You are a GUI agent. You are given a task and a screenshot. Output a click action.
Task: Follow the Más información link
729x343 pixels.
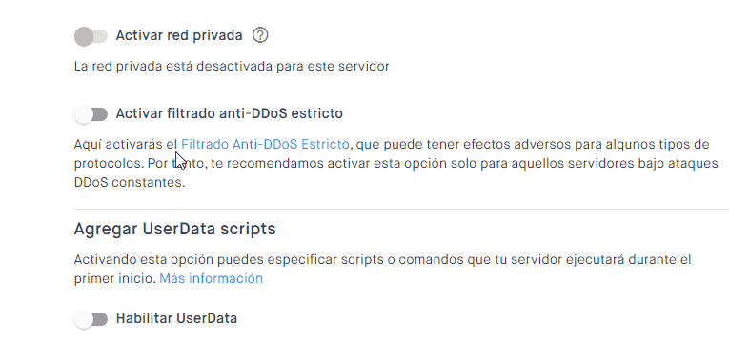pos(211,278)
